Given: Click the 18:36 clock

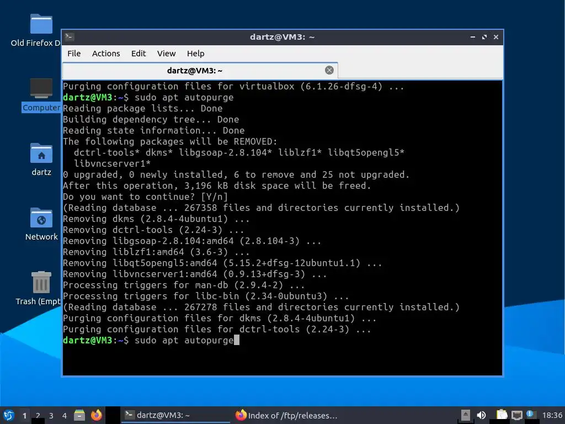Looking at the screenshot, I should (x=552, y=415).
